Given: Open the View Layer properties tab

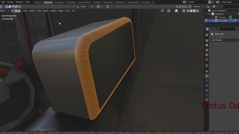Looking at the screenshot, I should pyautogui.click(x=207, y=50).
